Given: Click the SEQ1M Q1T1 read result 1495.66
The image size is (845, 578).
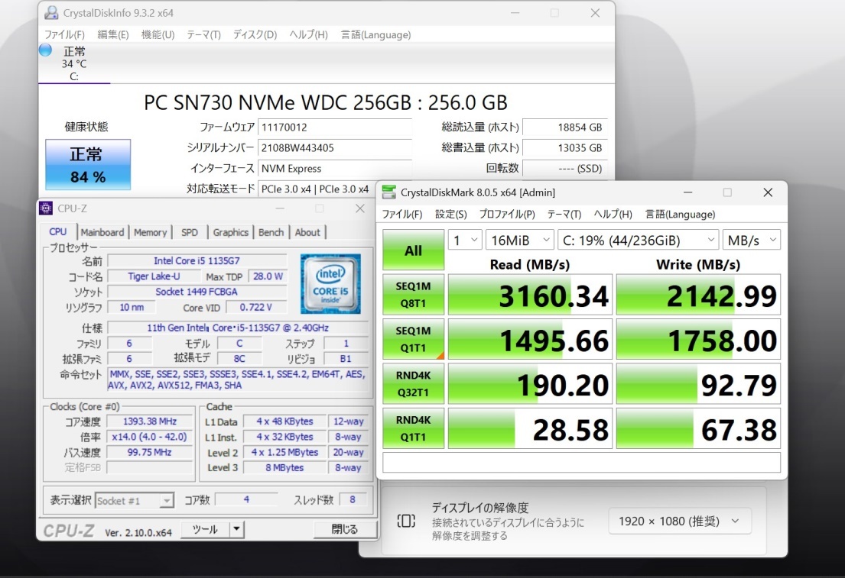Looking at the screenshot, I should tap(530, 340).
